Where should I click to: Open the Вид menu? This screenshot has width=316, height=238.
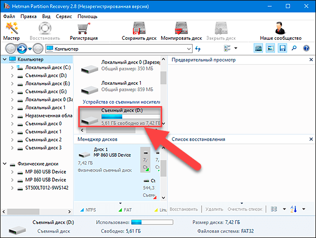point(46,17)
